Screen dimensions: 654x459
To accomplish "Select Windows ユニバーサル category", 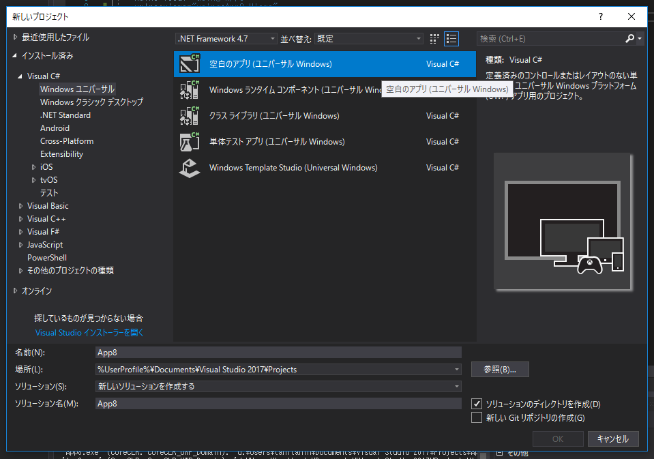I will (x=77, y=89).
